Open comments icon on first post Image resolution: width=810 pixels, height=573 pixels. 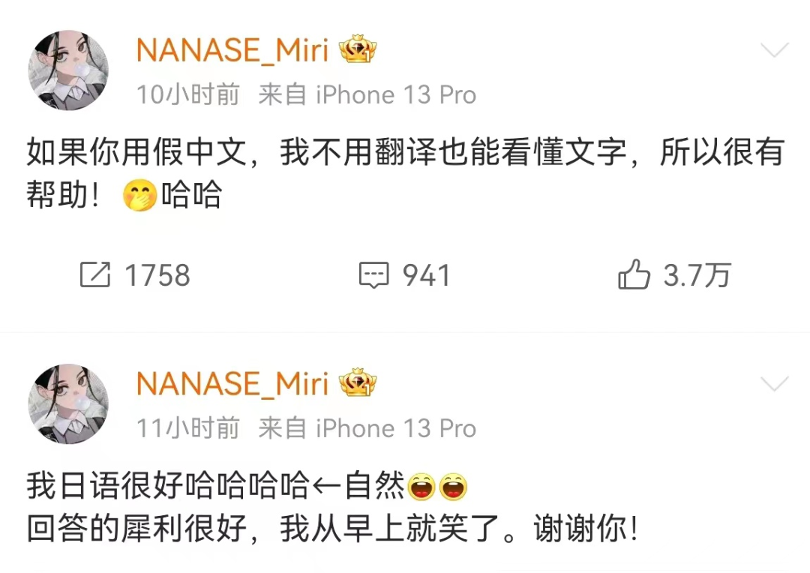pos(374,274)
